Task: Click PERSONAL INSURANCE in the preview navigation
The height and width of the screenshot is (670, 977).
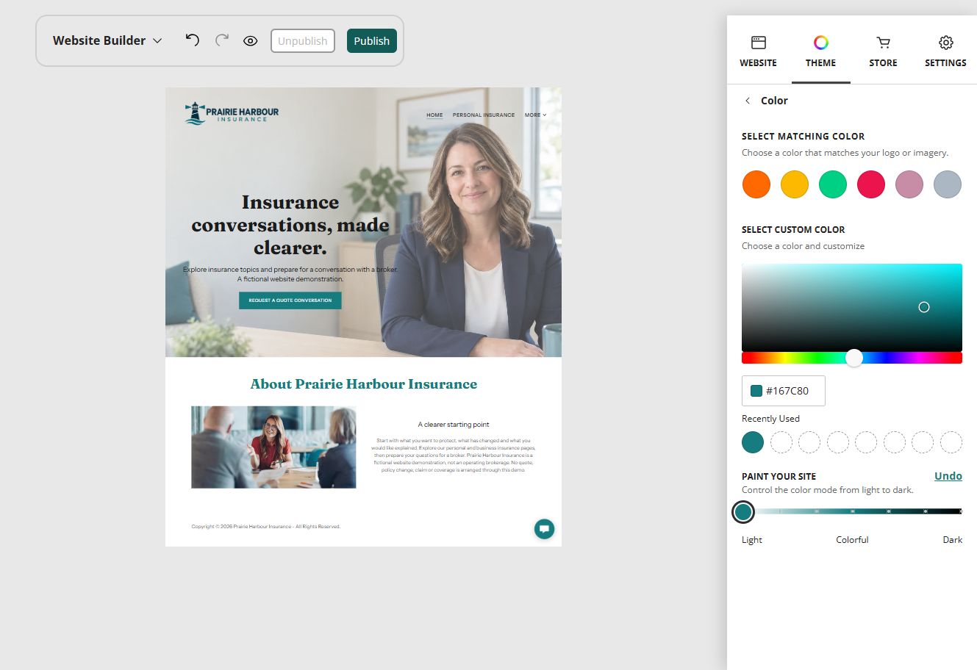Action: [484, 115]
